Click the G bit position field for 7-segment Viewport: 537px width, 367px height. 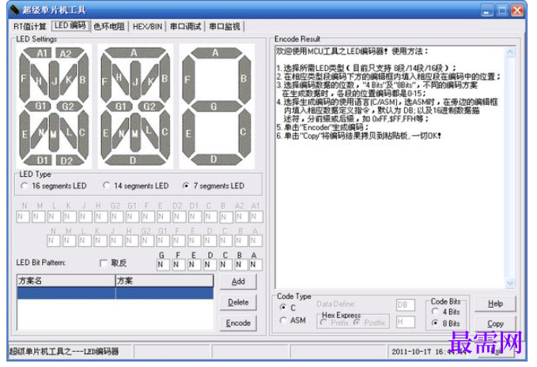point(163,264)
